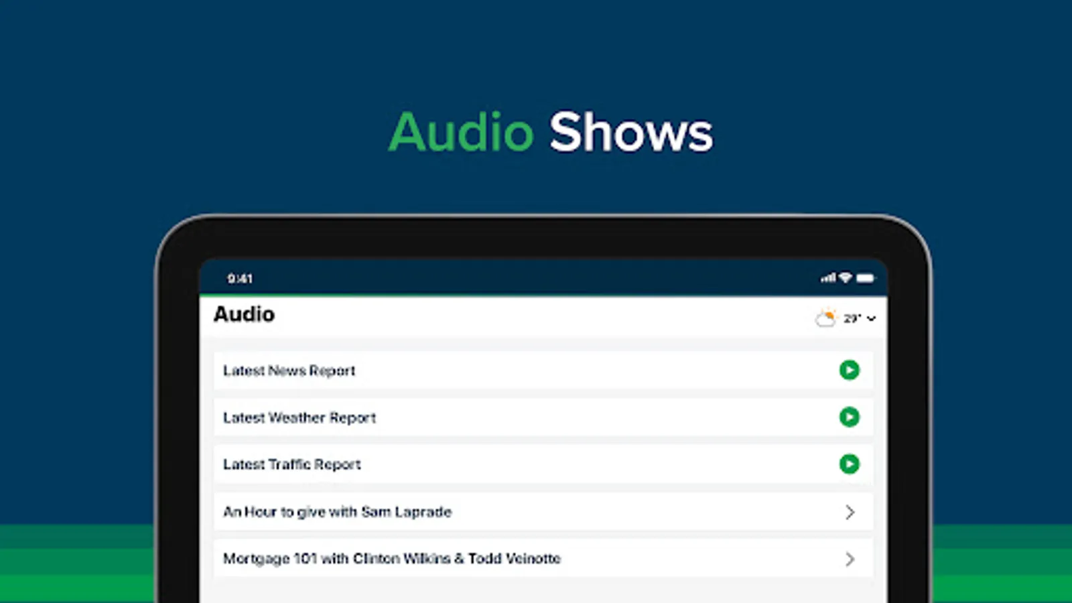Expand the weather temperature dropdown arrow
Image resolution: width=1072 pixels, height=603 pixels.
tap(871, 318)
